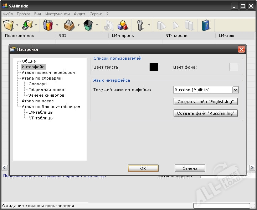Select Атака по маске tree item
257x210 pixels.
coord(38,101)
